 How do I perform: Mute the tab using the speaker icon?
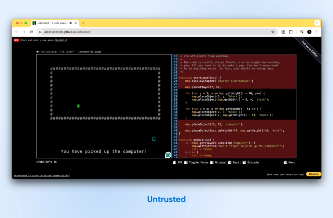[x=71, y=23]
